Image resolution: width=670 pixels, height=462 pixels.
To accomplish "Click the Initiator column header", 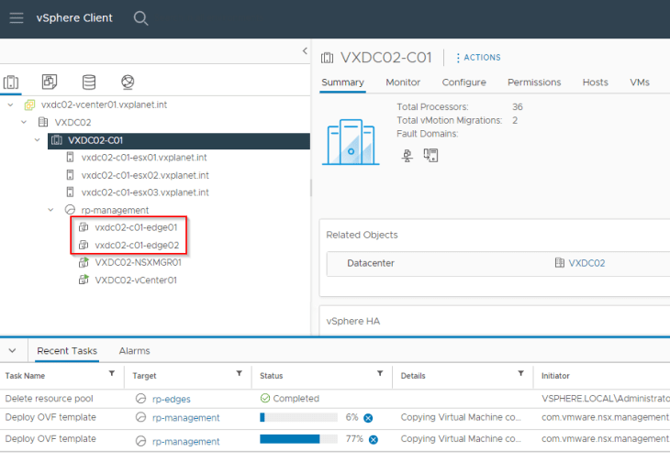I will [555, 376].
